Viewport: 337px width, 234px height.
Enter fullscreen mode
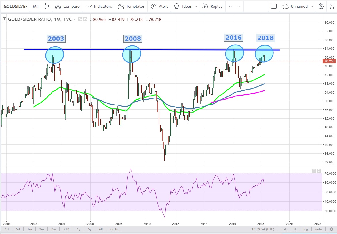(332, 6)
